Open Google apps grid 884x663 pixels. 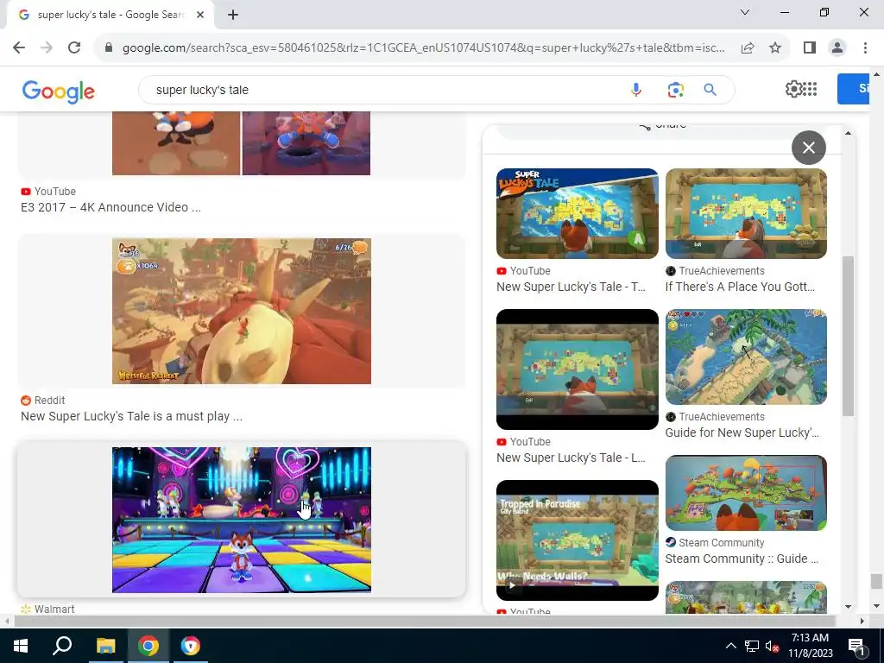(810, 89)
